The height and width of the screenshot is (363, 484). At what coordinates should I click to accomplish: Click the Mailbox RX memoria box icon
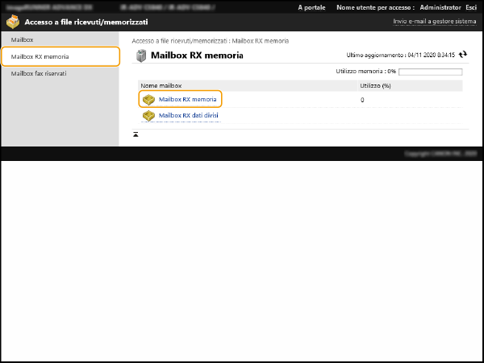pos(148,99)
